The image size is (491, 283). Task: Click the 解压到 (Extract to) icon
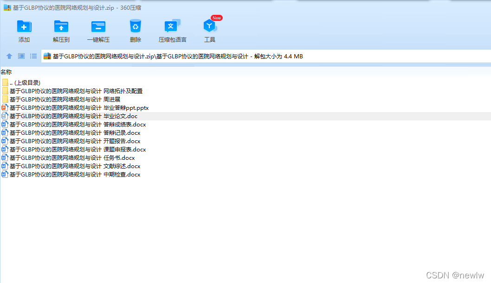61,26
